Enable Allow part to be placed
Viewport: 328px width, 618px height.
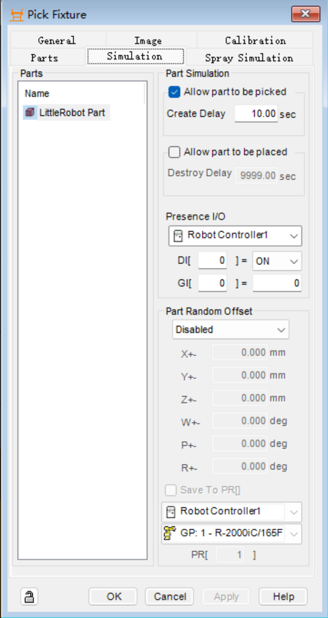(174, 152)
